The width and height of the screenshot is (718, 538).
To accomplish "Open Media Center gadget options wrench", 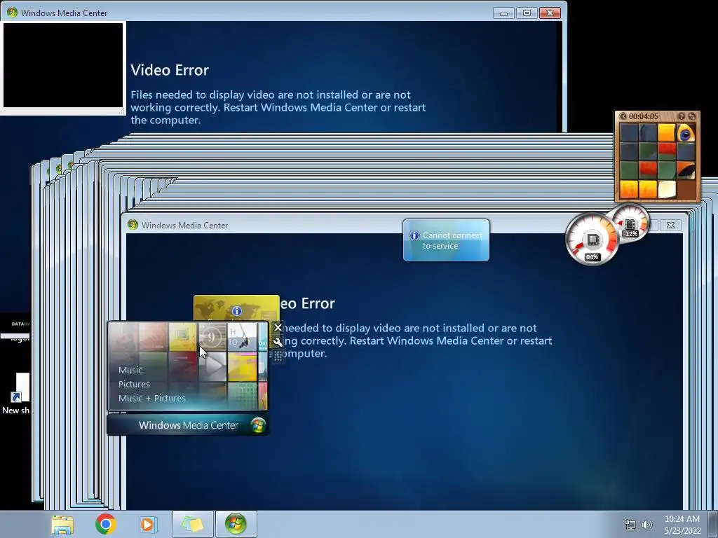I will click(278, 342).
